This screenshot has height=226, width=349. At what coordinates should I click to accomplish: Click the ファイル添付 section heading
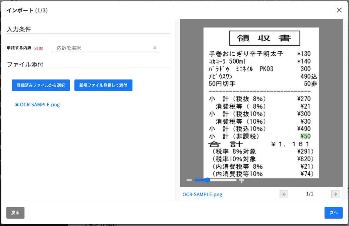[x=25, y=65]
